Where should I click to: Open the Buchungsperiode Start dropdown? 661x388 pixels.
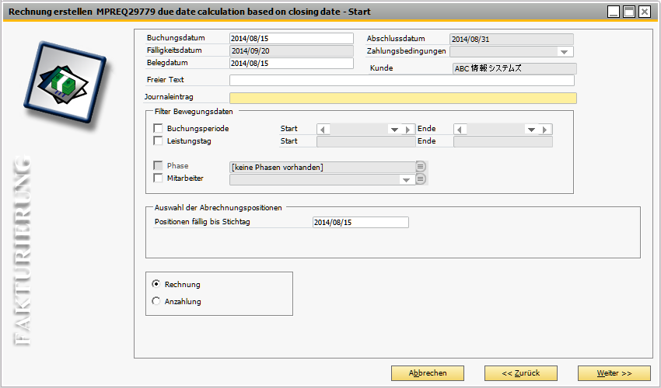pyautogui.click(x=394, y=130)
